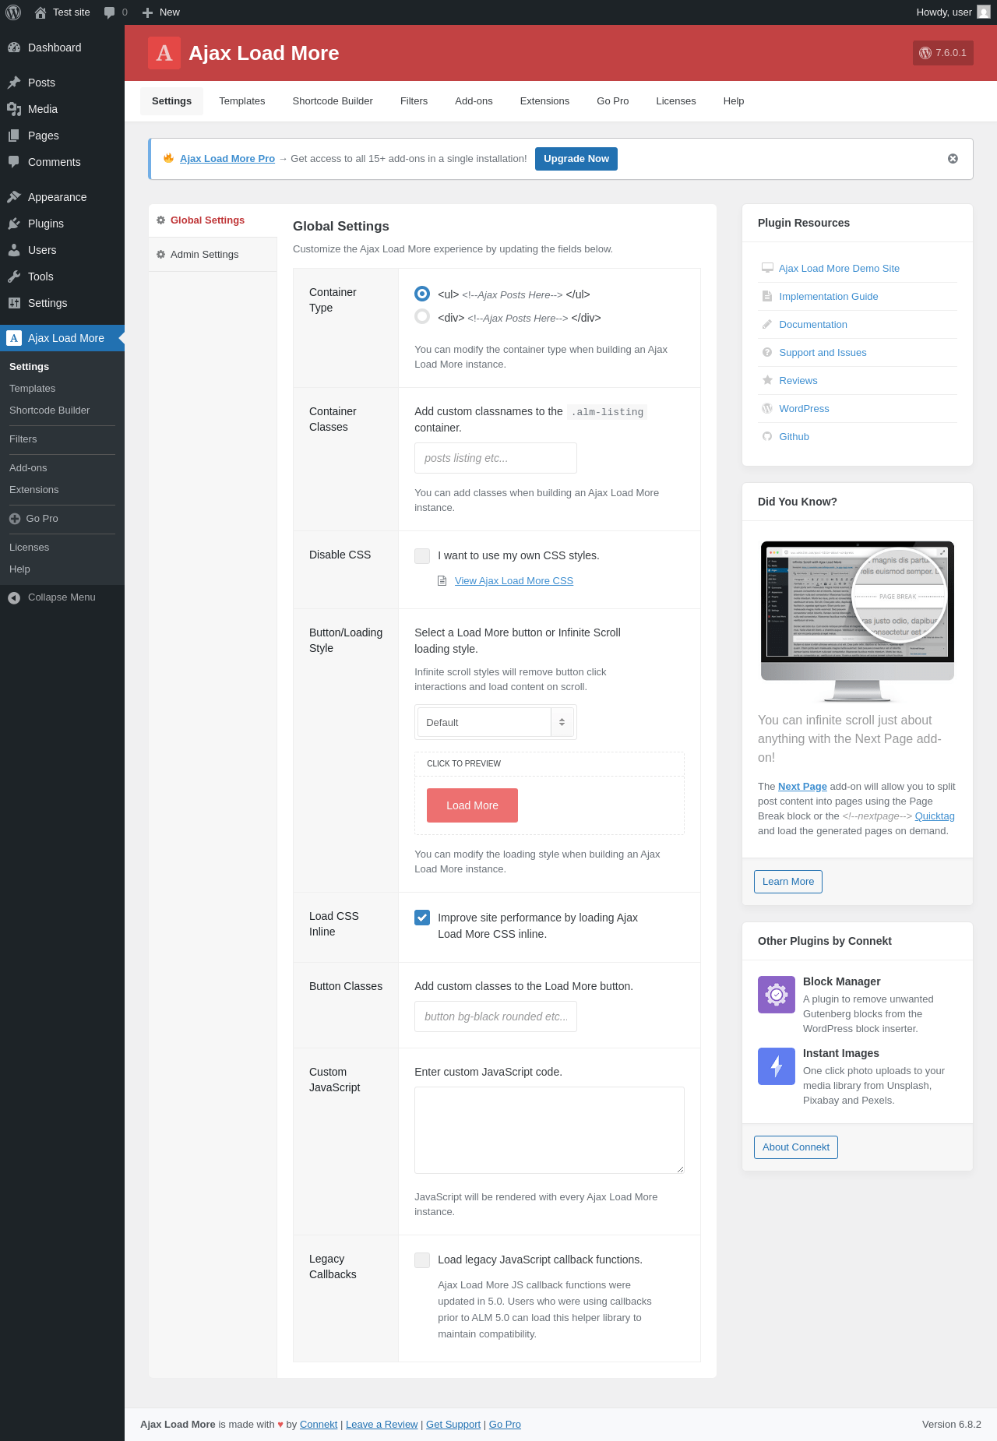
Task: Switch to the Filters tab
Action: tap(414, 101)
